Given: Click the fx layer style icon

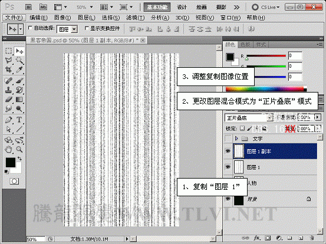Looking at the screenshot, I should (x=256, y=238).
